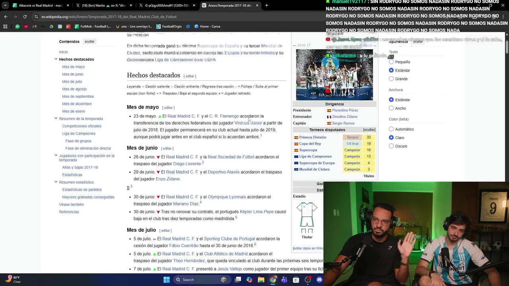This screenshot has height=286, width=509.
Task: Open the Primera División tournament link
Action: (x=313, y=137)
